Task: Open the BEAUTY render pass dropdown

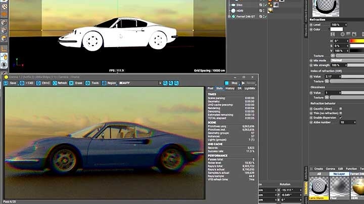Action: tap(135, 83)
